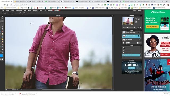The width and height of the screenshot is (170, 96).
Task: Collapse the Navigator panel
Action: [141, 15]
